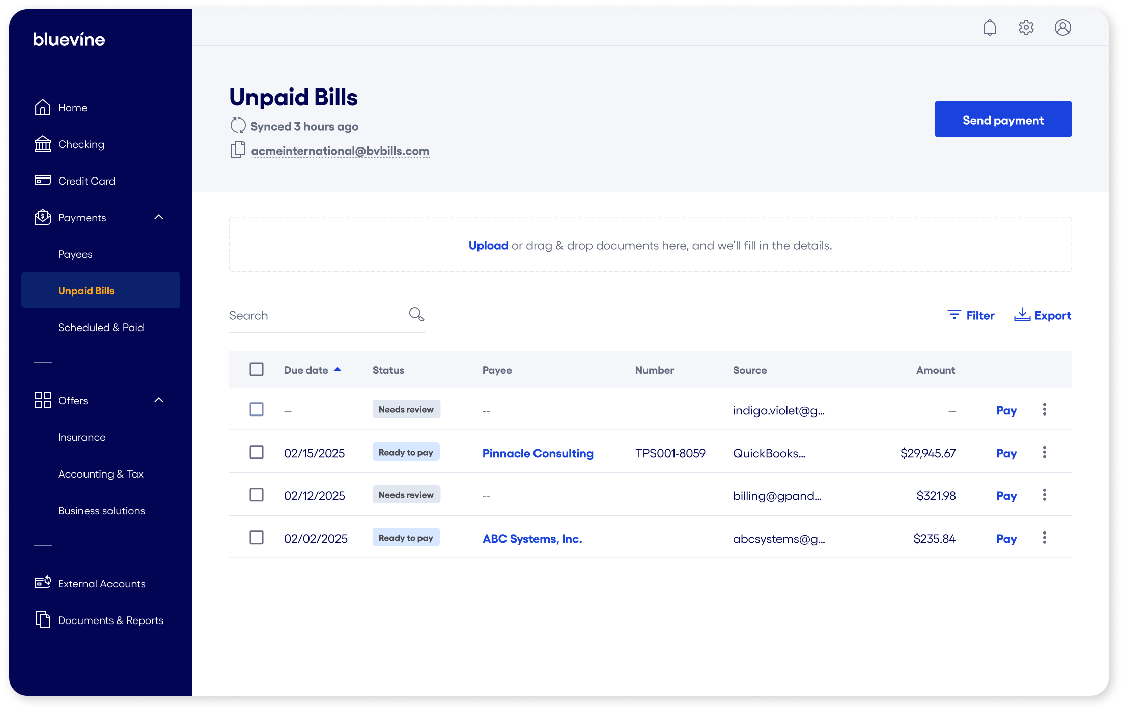Open the Pinnacle Consulting payee link
The image size is (1124, 711).
[x=538, y=453]
